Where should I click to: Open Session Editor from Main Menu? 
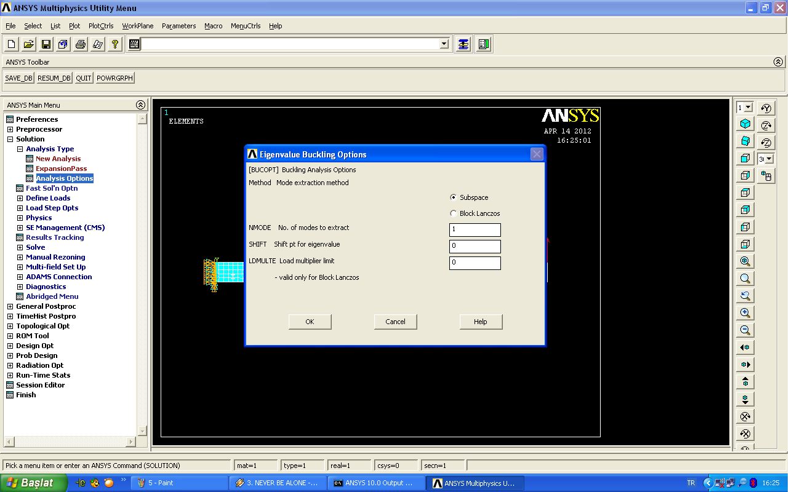[x=40, y=385]
